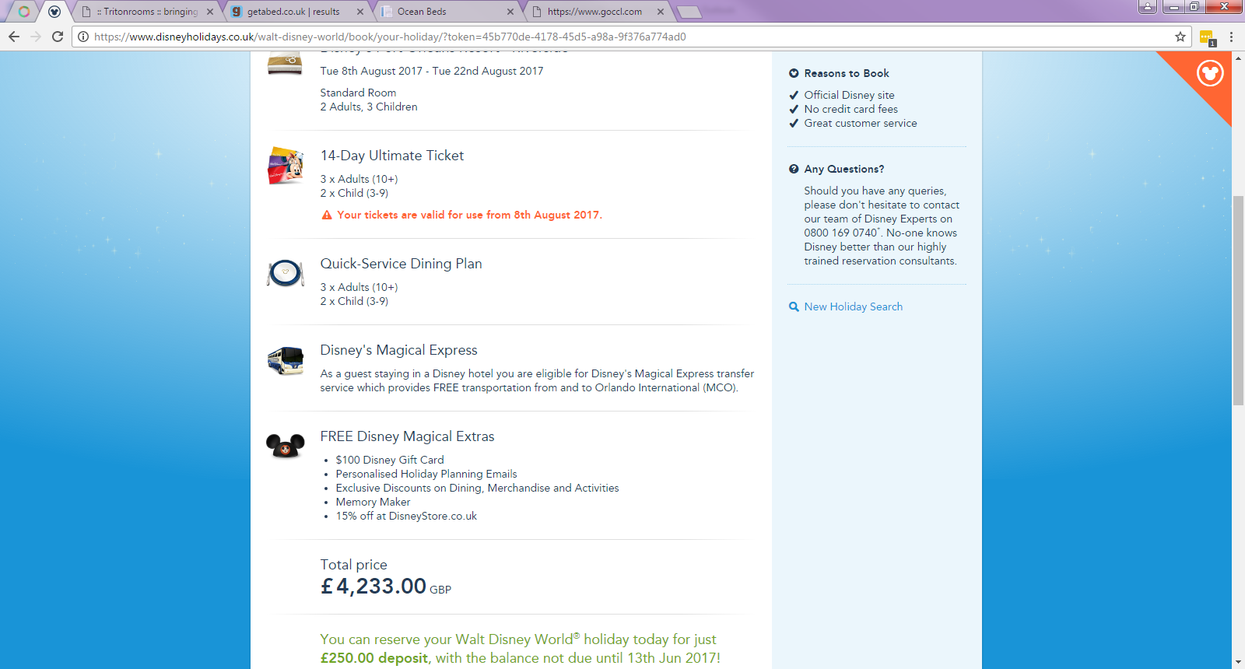Click the 0800 169 0740 phone number
This screenshot has width=1245, height=669.
coord(840,233)
